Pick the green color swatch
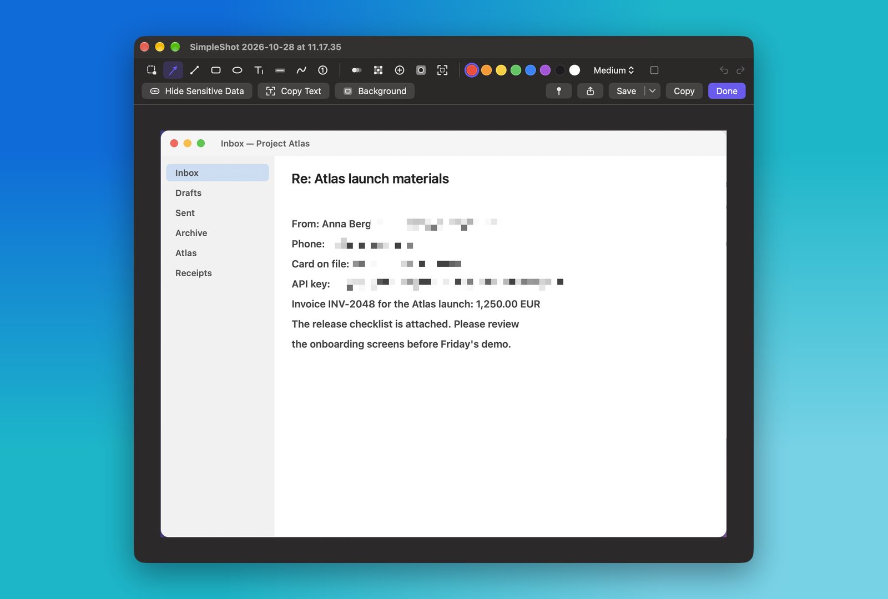Viewport: 888px width, 599px height. tap(516, 70)
